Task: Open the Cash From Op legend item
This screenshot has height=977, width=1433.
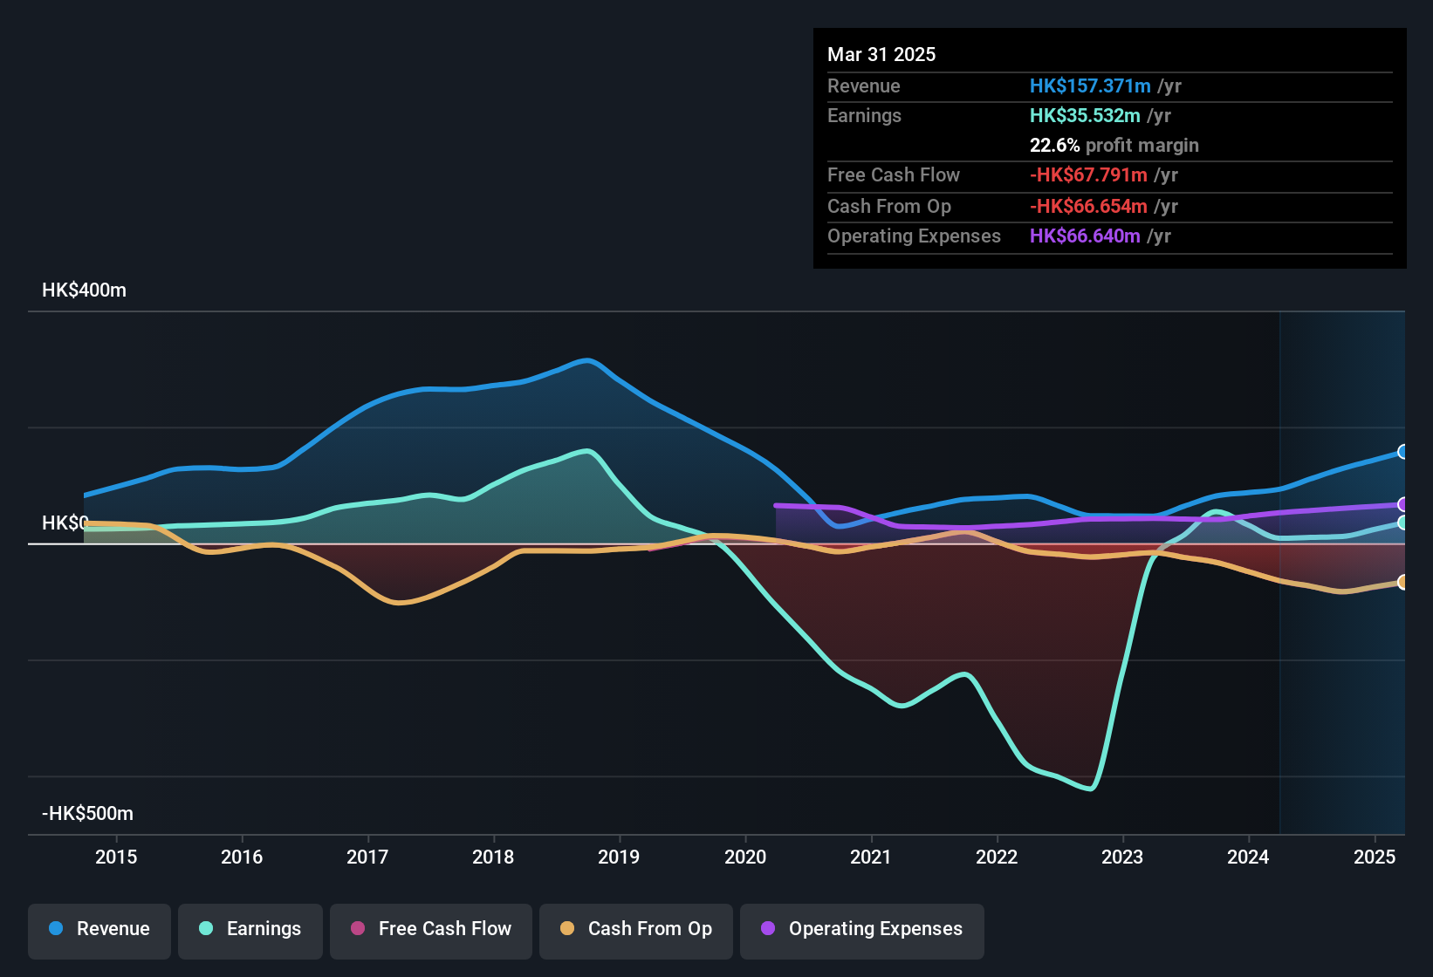Action: tap(635, 929)
